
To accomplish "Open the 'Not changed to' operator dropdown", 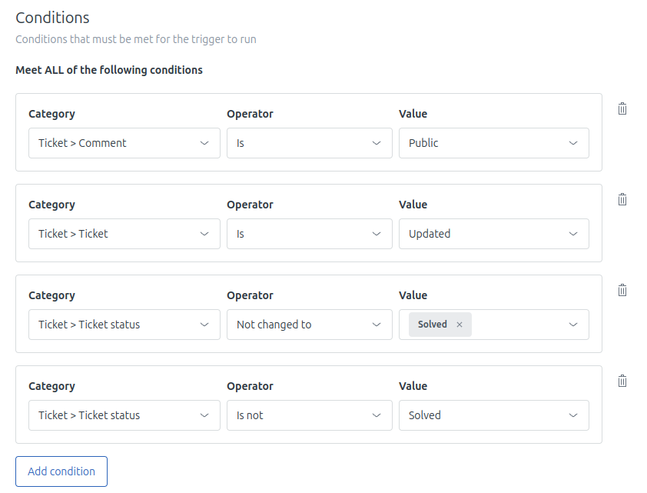I will [309, 325].
